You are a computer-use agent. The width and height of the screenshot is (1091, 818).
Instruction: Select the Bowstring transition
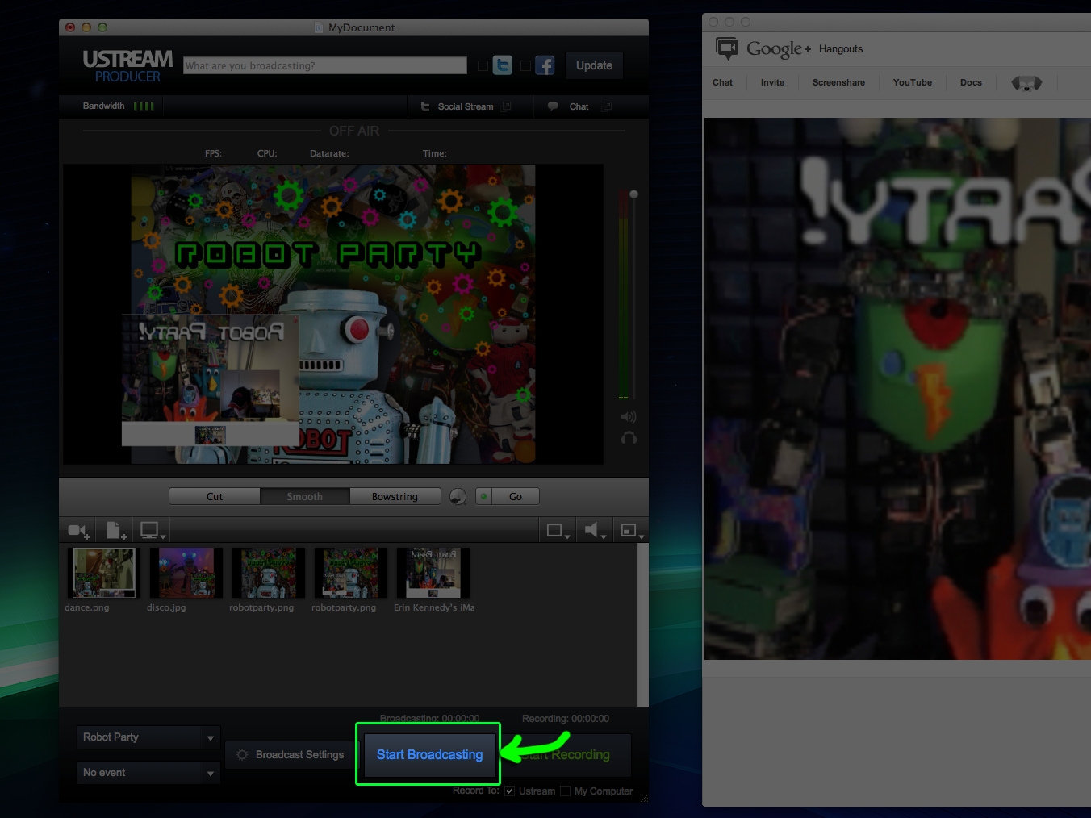point(395,497)
